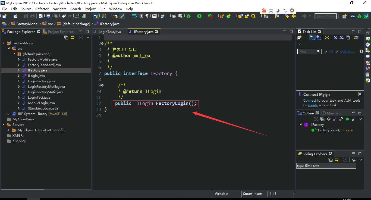Screen dimensions: 371x200
Task: Click the New wizard toolbar icon
Action: click(x=4, y=16)
